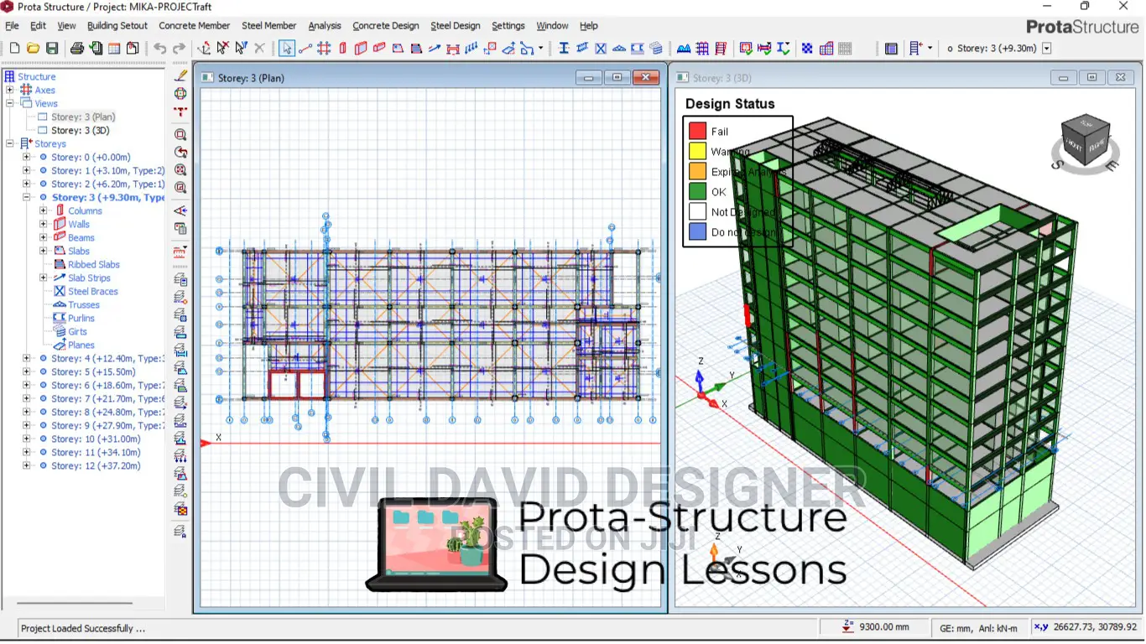Click the Zoom Extents magnifier icon
This screenshot has width=1146, height=644.
pos(180,169)
